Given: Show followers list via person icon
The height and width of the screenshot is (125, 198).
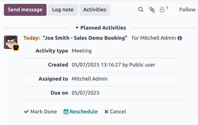Looking at the screenshot, I should tap(163, 10).
